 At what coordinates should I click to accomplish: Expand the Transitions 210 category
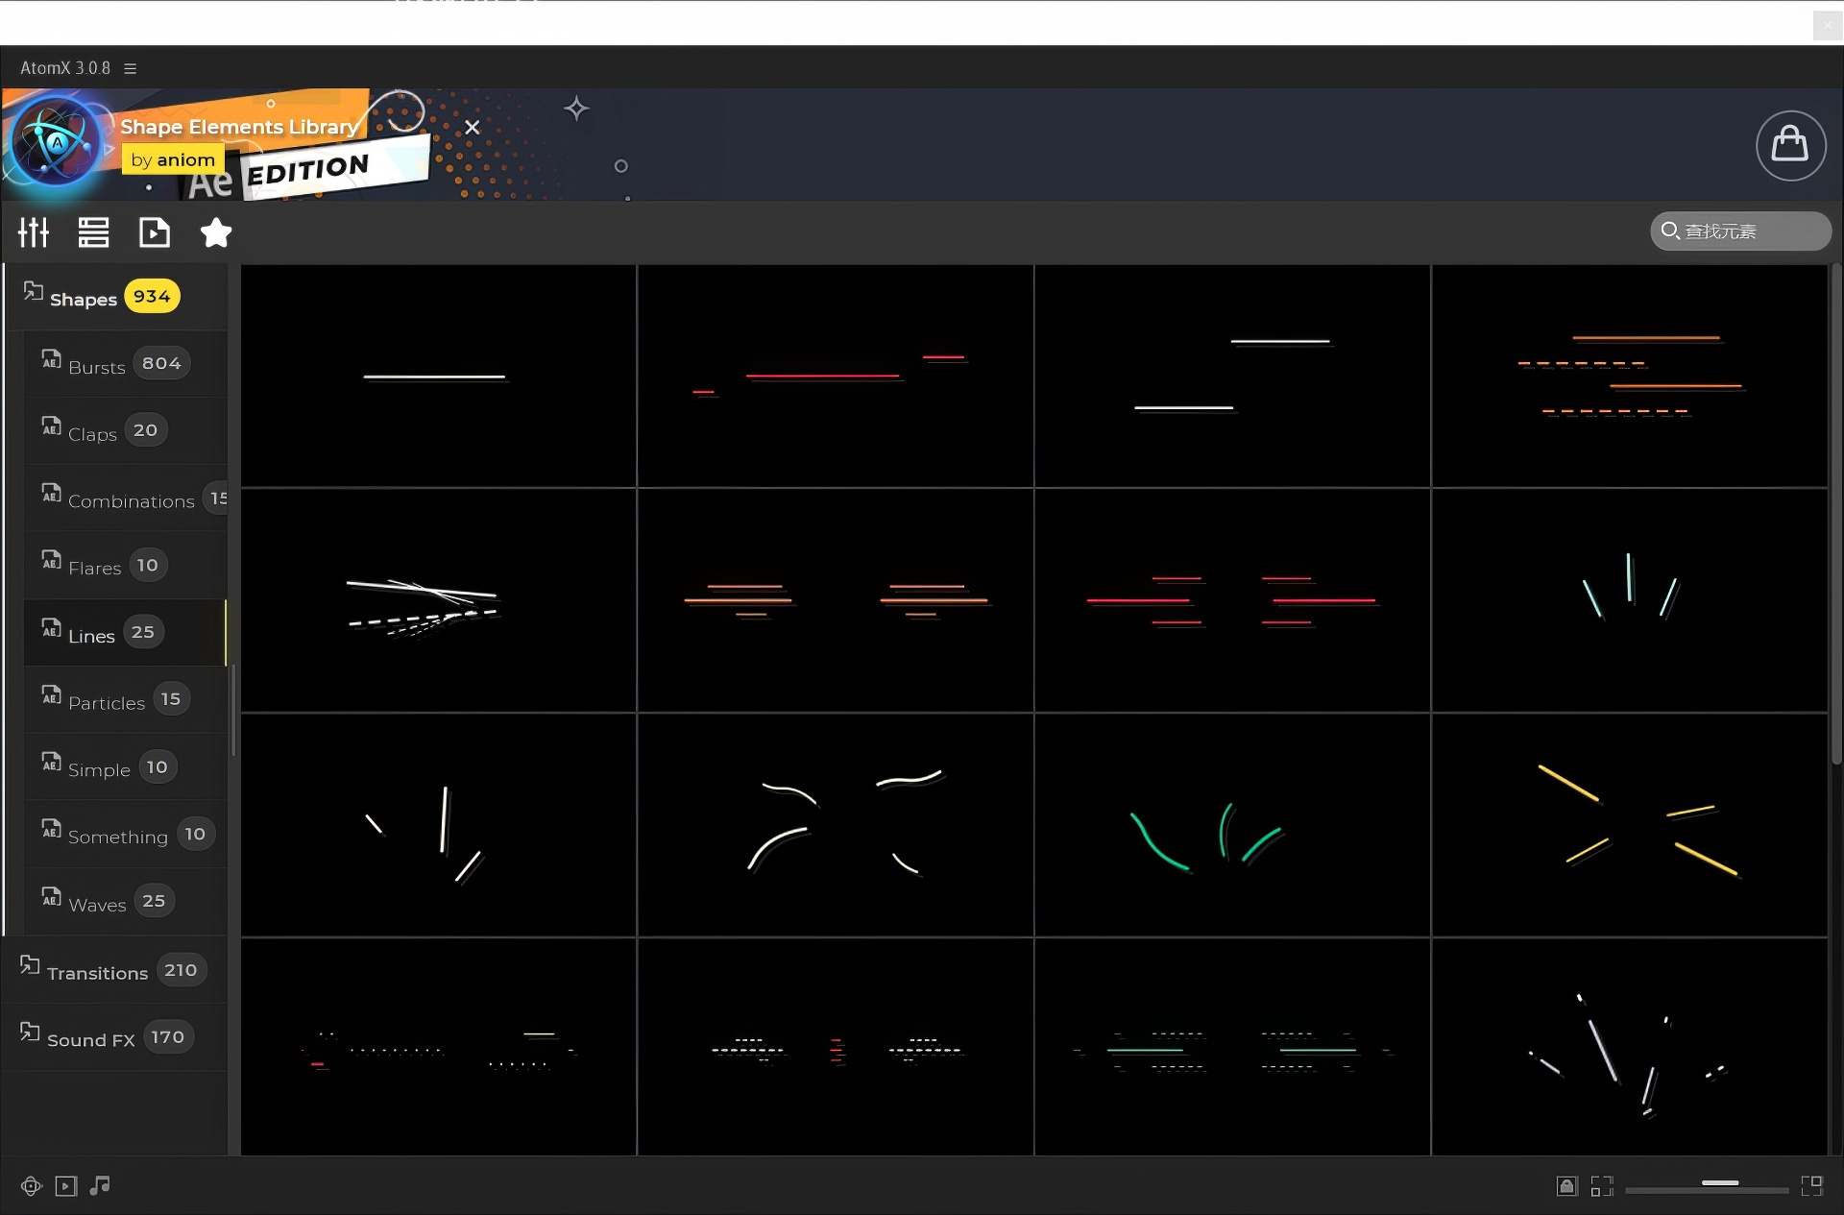click(x=114, y=970)
